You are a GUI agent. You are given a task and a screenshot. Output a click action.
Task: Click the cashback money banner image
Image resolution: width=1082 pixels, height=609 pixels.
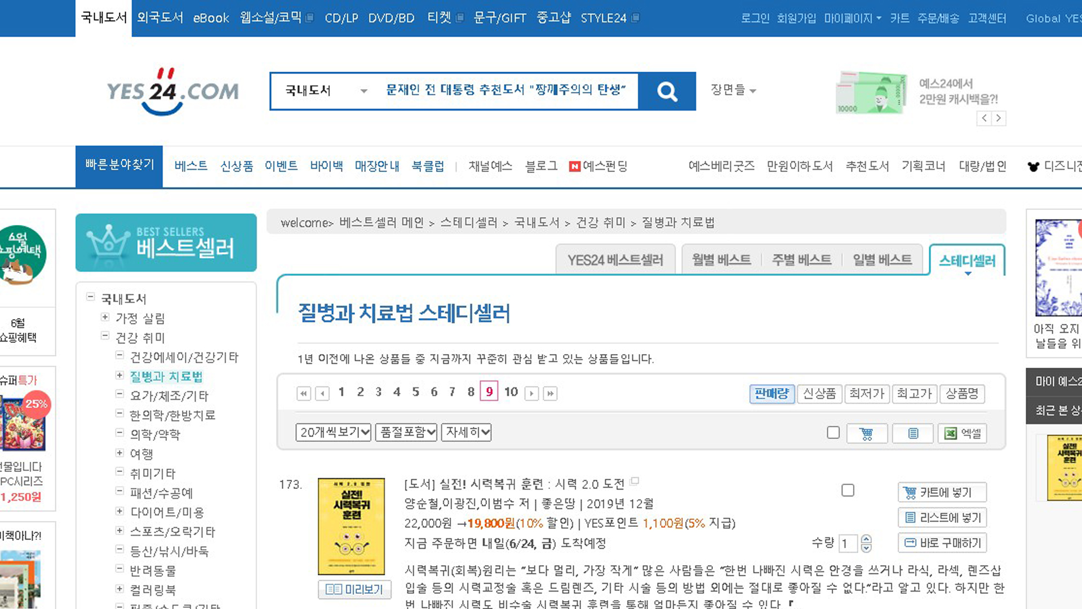click(872, 92)
